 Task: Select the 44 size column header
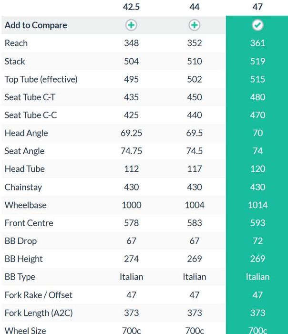(195, 7)
